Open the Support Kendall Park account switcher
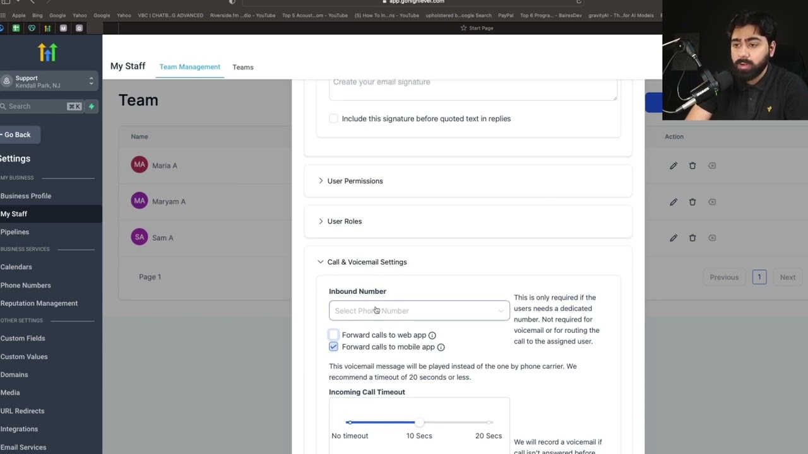The image size is (808, 454). [x=48, y=81]
